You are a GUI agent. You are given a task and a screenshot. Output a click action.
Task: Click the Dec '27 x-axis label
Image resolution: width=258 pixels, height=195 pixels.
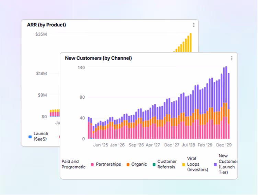[172, 145]
